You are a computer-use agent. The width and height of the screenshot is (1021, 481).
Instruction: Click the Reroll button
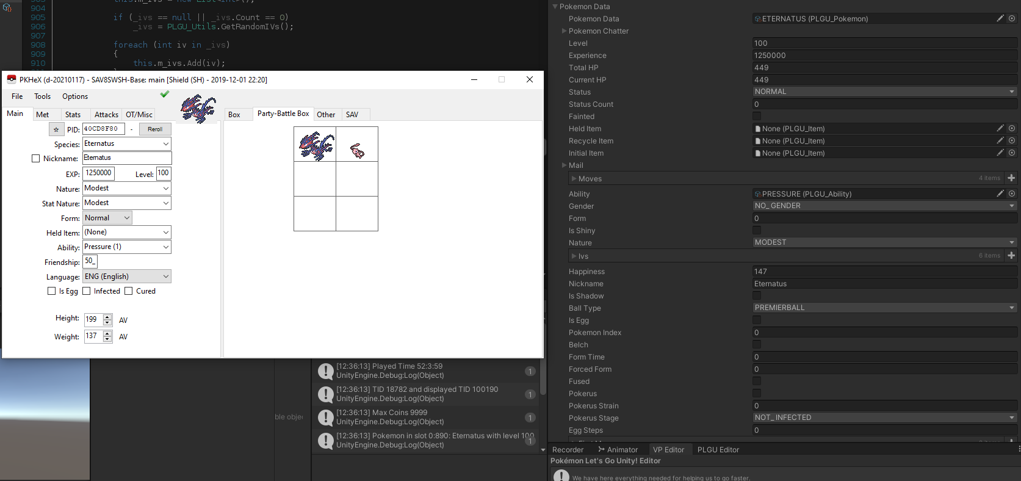tap(155, 129)
